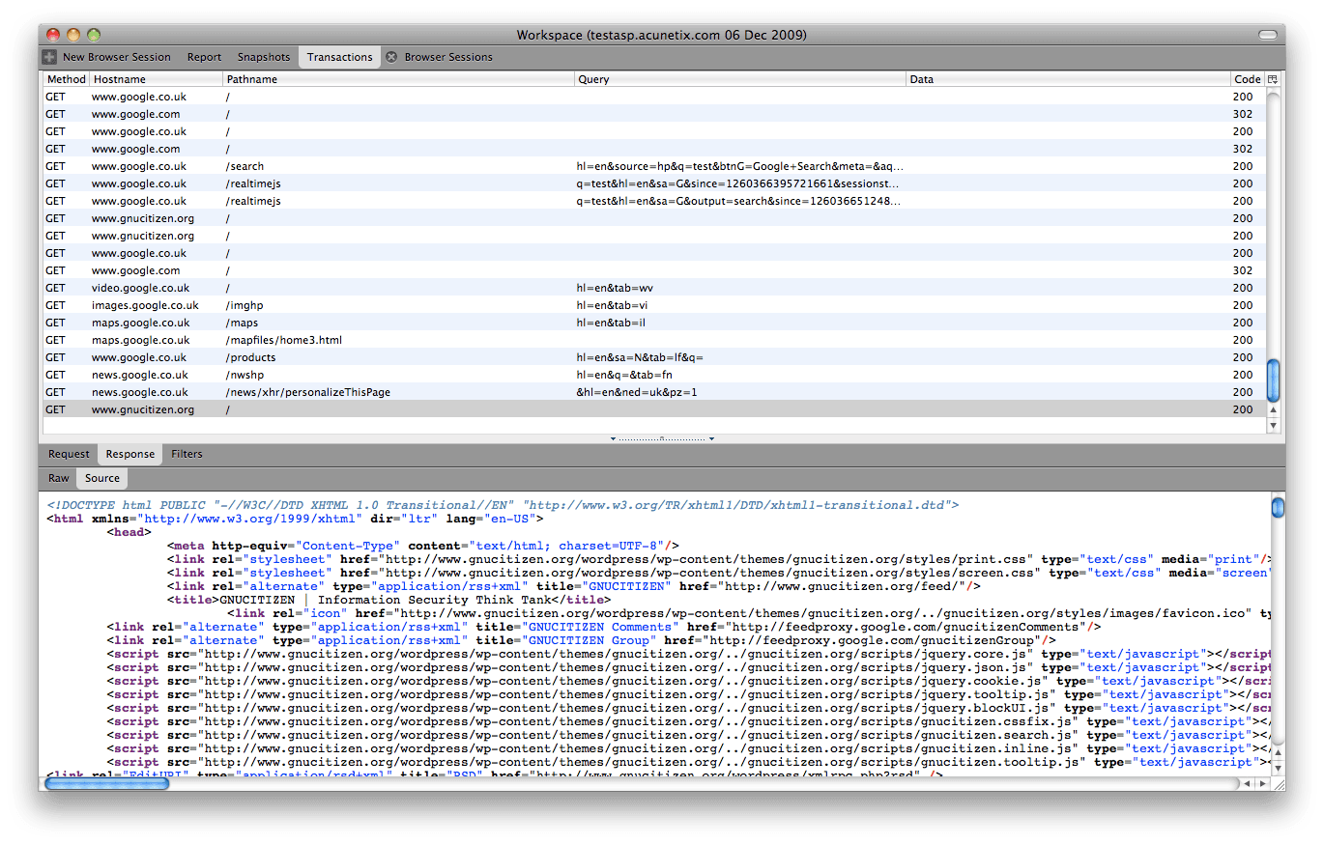1324x844 pixels.
Task: Click the query starting q=test&hl=en&sa=G&output
Action: click(738, 201)
